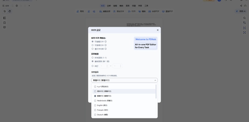The image size is (249, 122).
Task: Open the page thumbnails sidebar panel
Action: [x=5, y=18]
